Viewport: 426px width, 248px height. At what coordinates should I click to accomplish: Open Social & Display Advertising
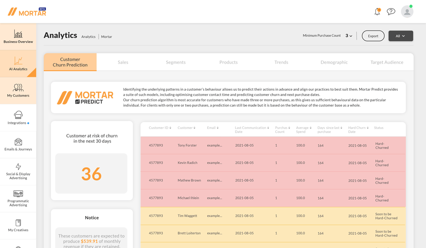pos(18,172)
